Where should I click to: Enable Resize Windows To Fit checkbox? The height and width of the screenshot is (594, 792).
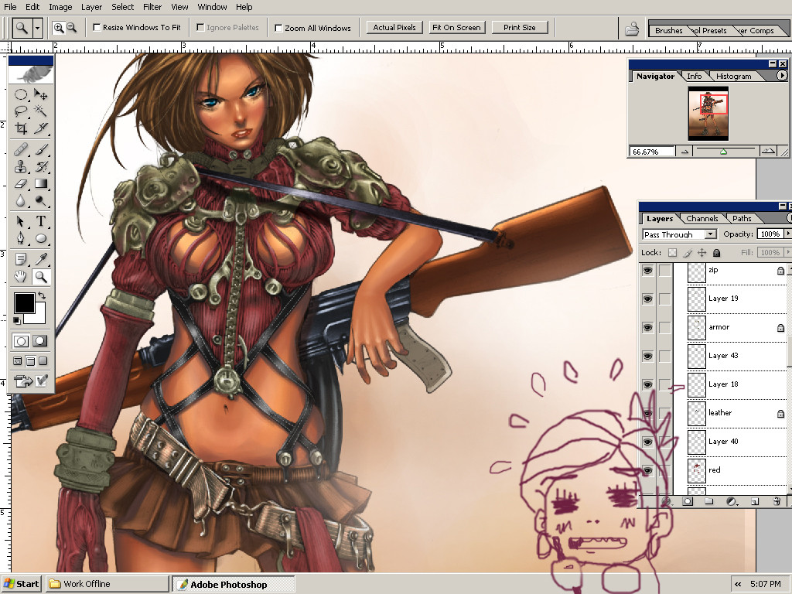coord(97,28)
